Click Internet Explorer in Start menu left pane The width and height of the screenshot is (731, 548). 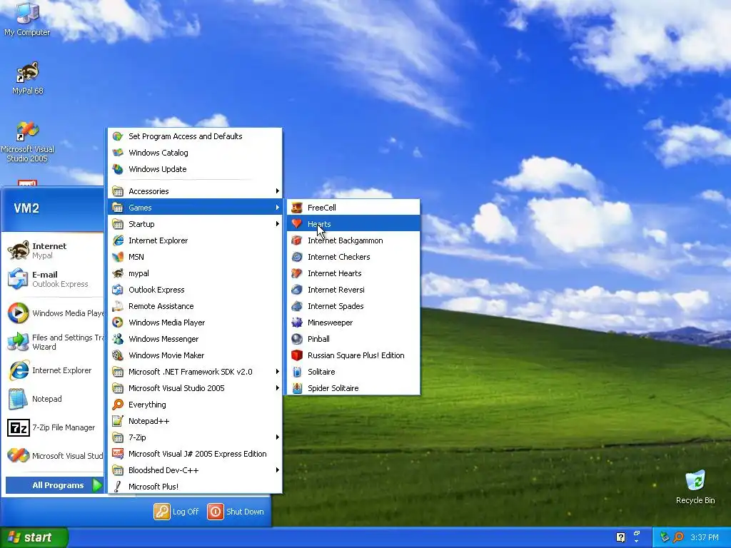tap(54, 370)
